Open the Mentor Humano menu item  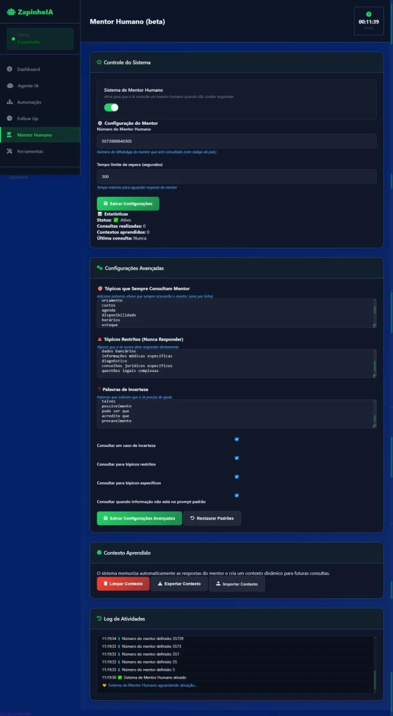[34, 135]
